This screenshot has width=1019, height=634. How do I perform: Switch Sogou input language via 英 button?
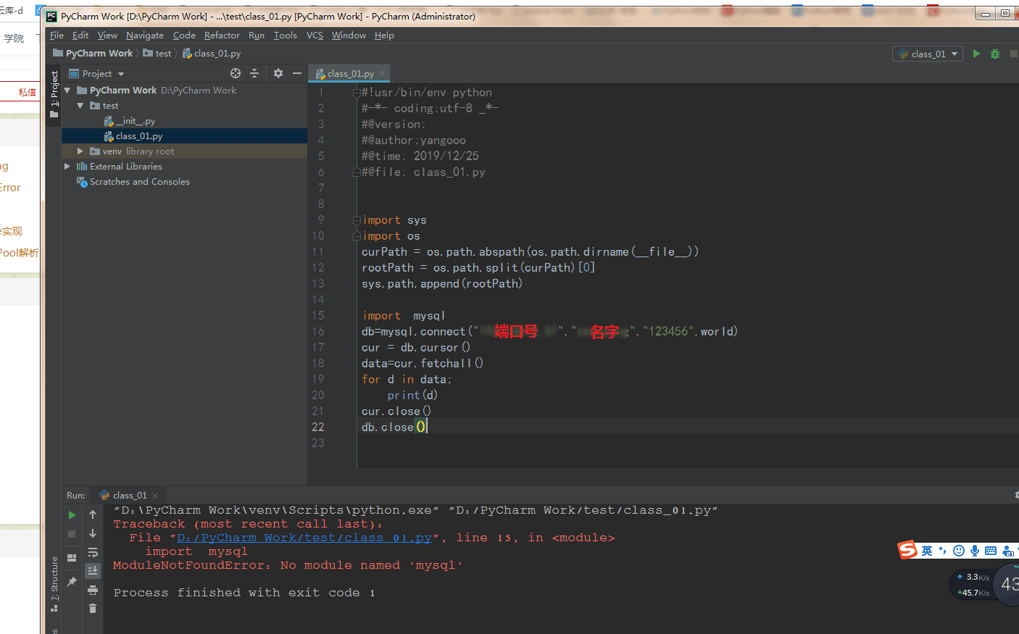tap(927, 551)
